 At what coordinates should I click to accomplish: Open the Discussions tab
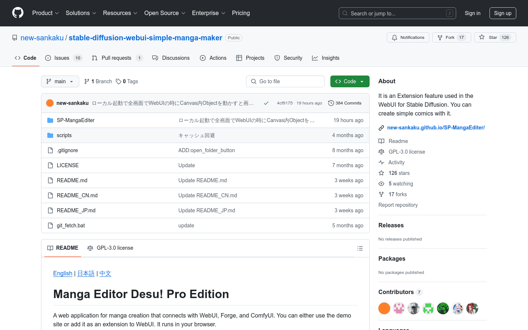(x=171, y=58)
